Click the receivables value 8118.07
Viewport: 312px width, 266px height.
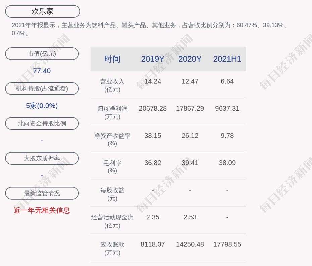pyautogui.click(x=153, y=244)
